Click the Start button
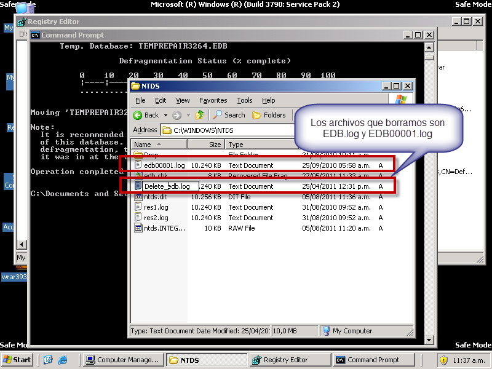Viewport: 492px width, 369px height. [x=17, y=360]
